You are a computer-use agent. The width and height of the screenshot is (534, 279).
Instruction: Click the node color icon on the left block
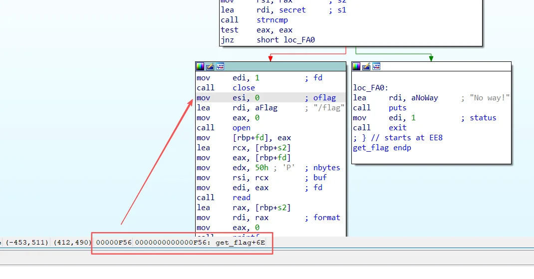click(200, 66)
